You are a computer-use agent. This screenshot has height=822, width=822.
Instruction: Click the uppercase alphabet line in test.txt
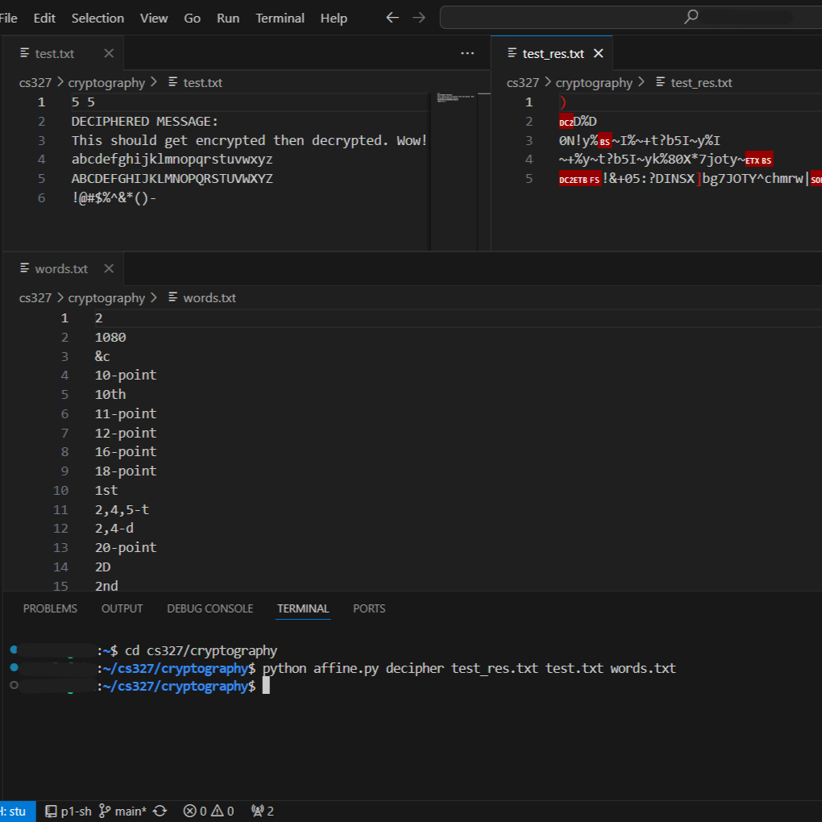tap(172, 179)
